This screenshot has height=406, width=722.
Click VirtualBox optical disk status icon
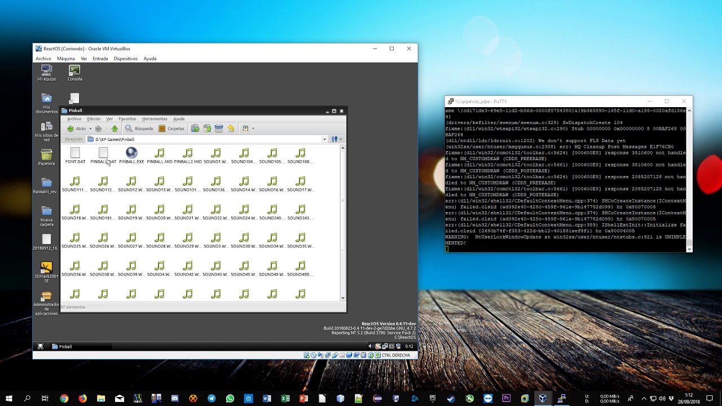(x=314, y=355)
